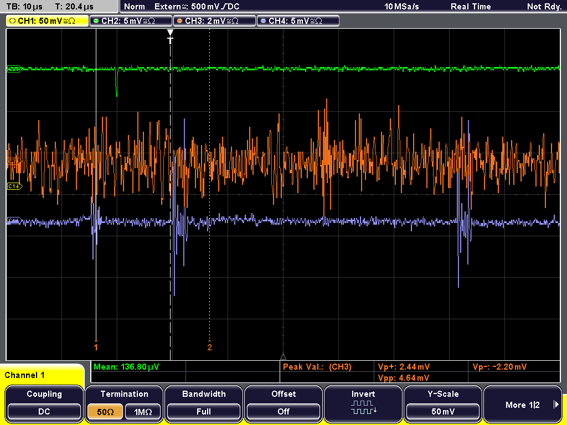
Task: Toggle the Offset Off button
Action: (x=283, y=403)
